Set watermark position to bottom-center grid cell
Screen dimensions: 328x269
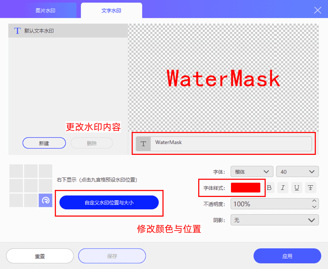click(31, 200)
